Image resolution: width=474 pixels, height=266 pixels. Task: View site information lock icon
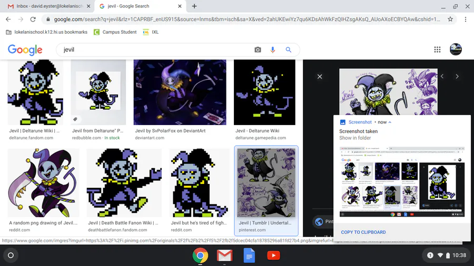tap(48, 19)
